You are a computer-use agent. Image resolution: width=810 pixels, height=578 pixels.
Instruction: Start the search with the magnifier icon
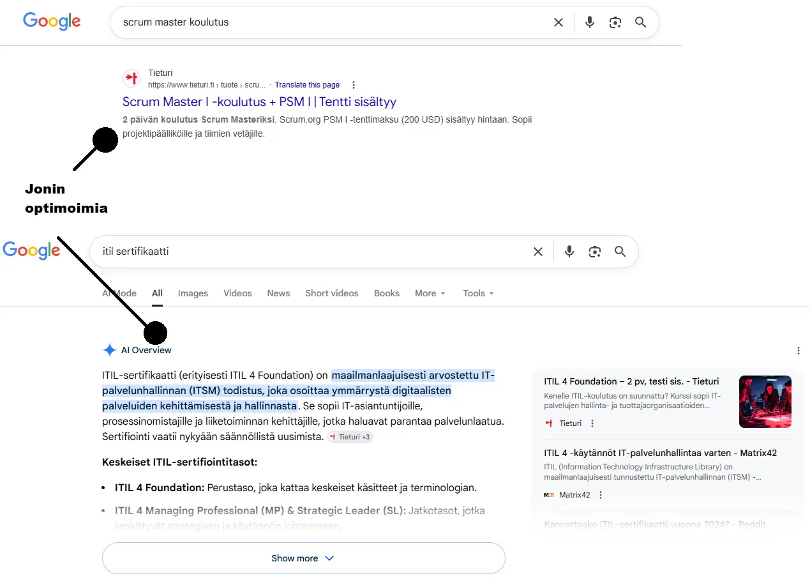coord(640,22)
